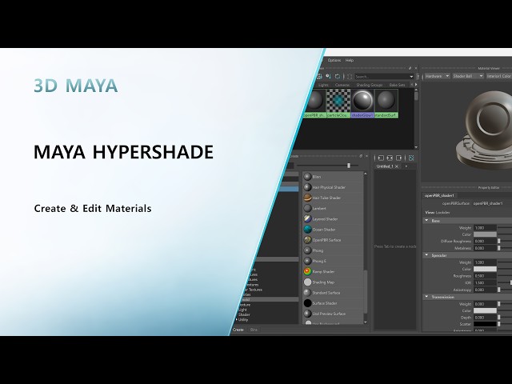Viewport: 512px width, 384px height.
Task: Create a Standard Surface material
Action: [333, 293]
